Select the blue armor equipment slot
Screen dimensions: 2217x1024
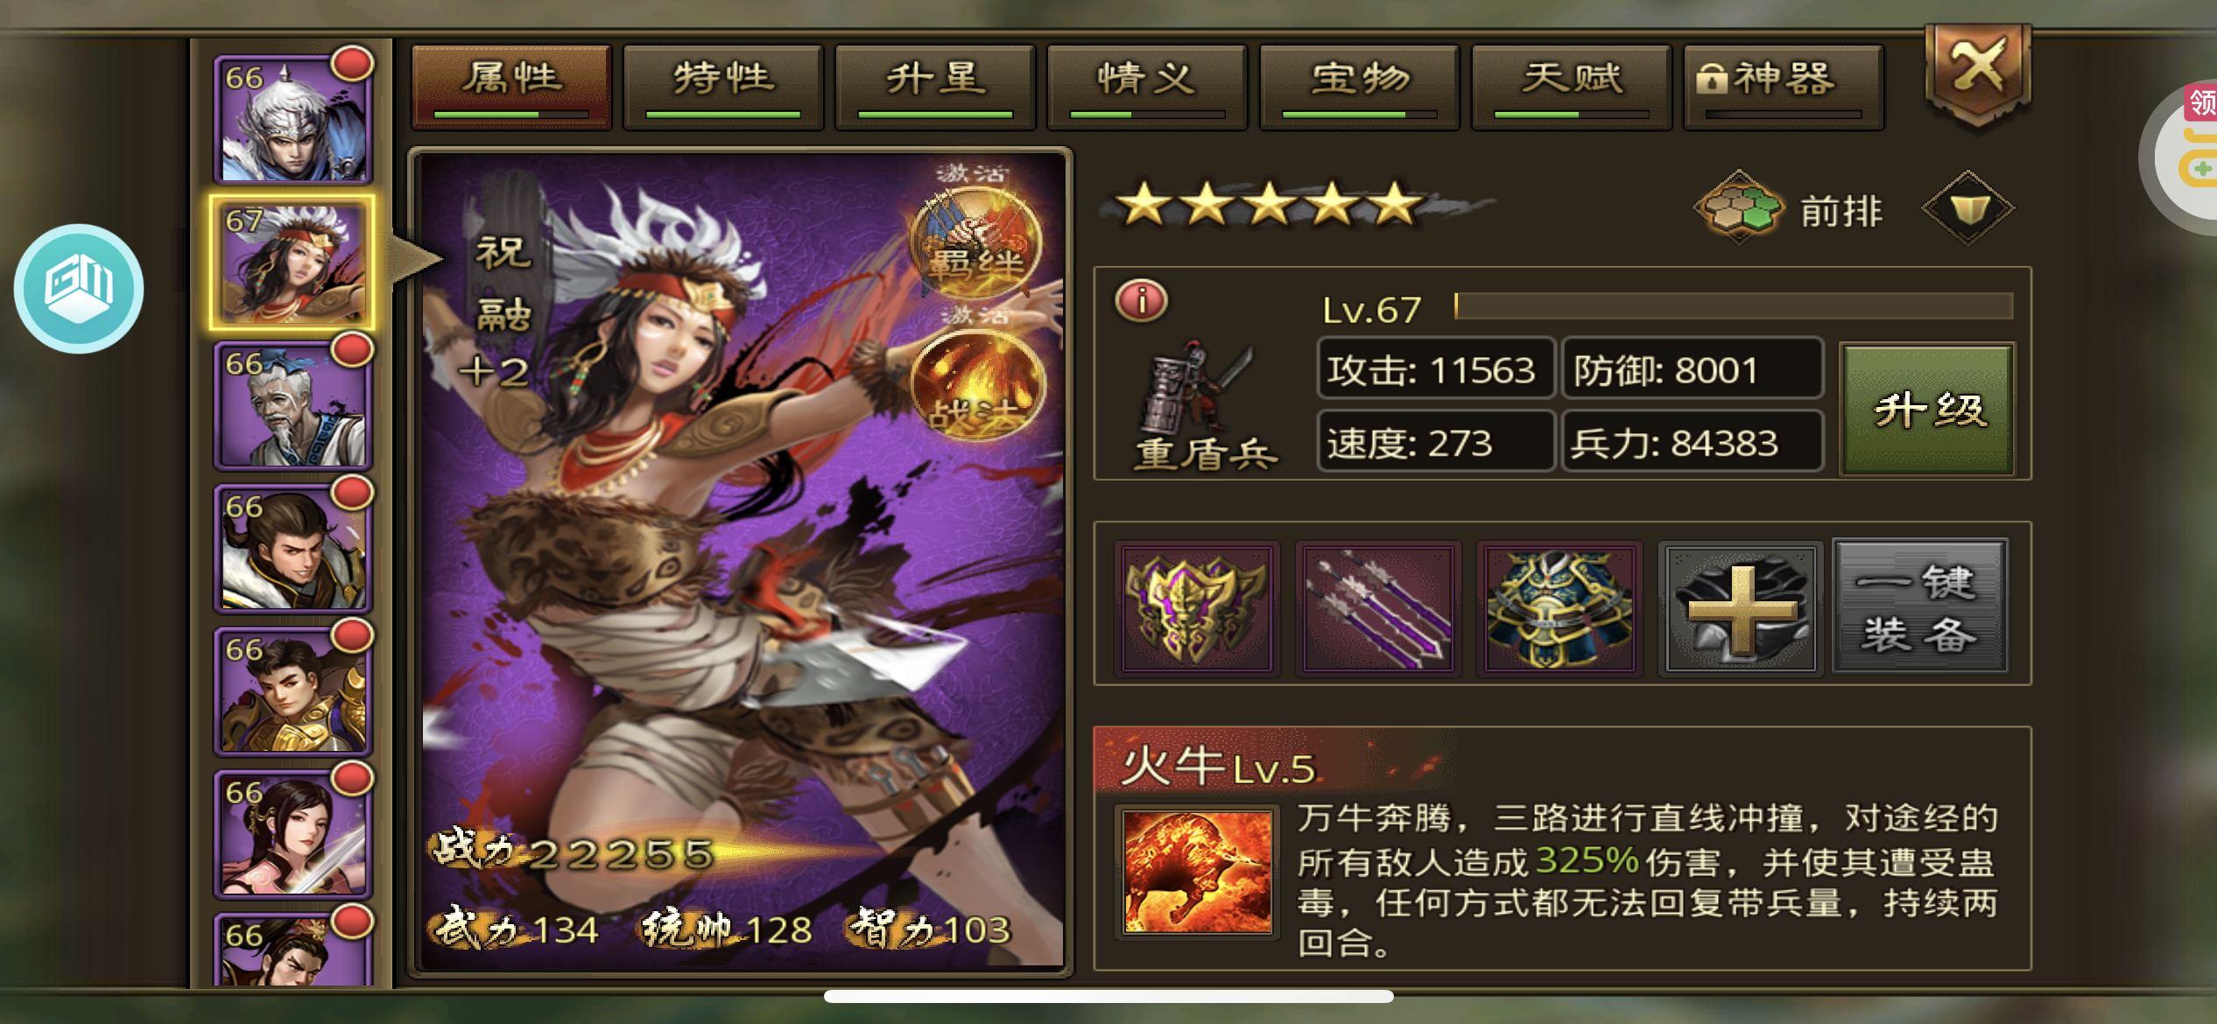1559,608
